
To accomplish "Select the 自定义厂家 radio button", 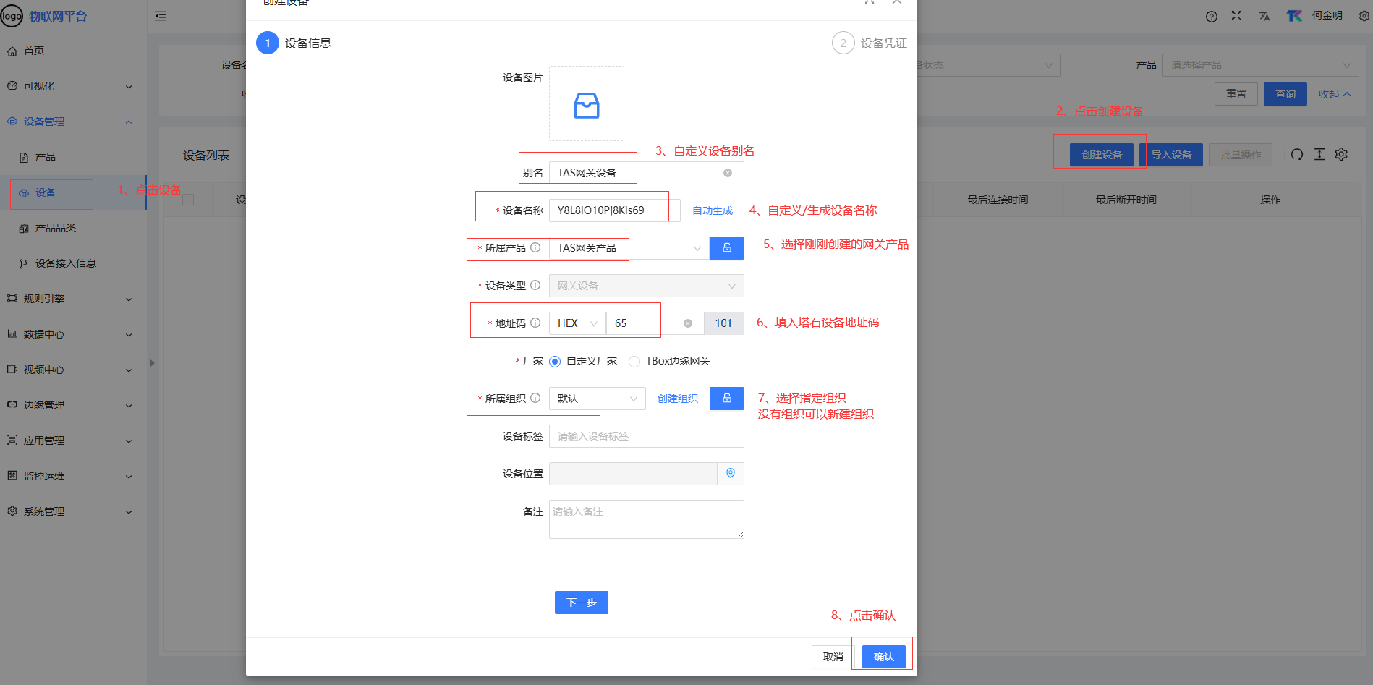I will pyautogui.click(x=555, y=362).
